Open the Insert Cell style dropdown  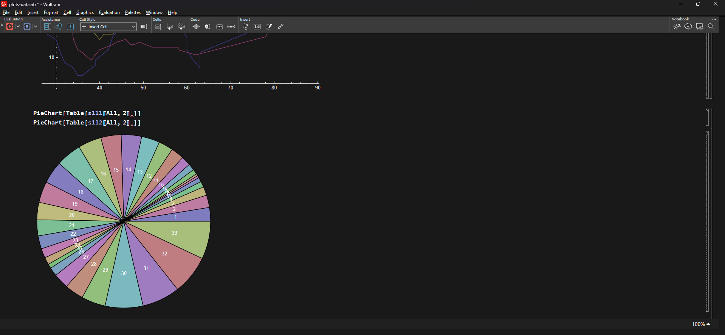(x=108, y=27)
